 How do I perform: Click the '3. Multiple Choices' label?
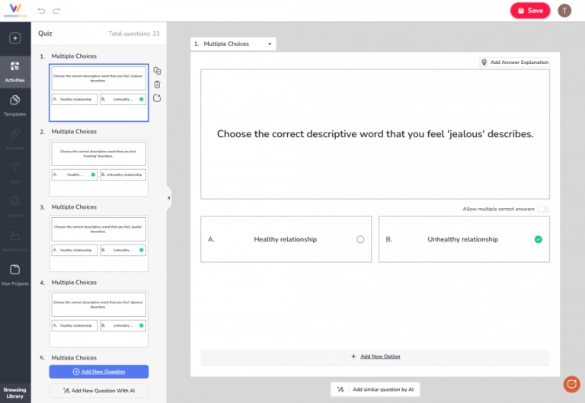[69, 207]
